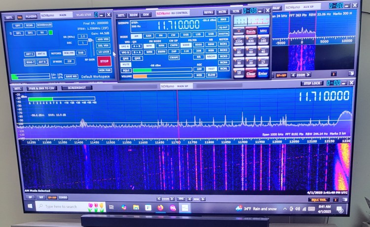Open the DEC decimation selector
370x227 pixels.
(x=83, y=43)
